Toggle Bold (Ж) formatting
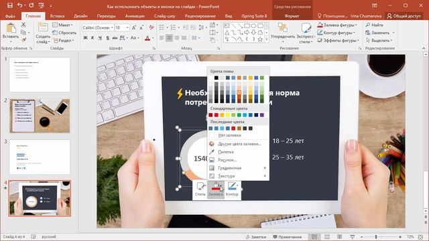 coord(85,38)
